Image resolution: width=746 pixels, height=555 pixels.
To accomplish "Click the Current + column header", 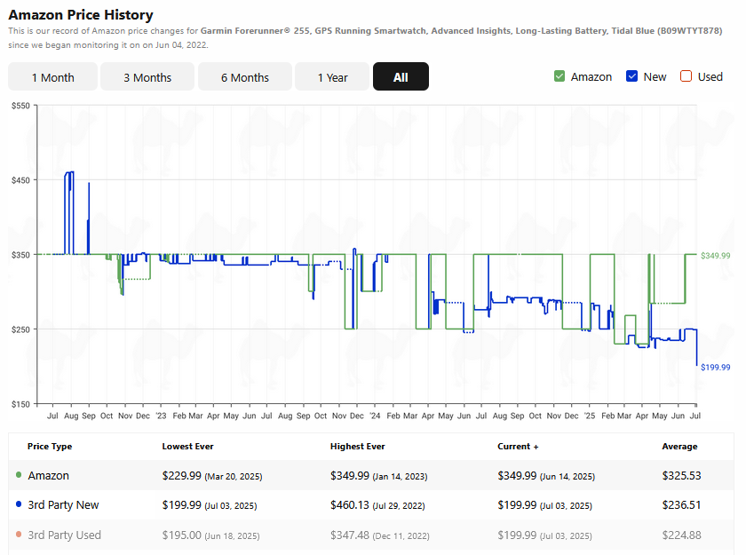I will click(518, 446).
